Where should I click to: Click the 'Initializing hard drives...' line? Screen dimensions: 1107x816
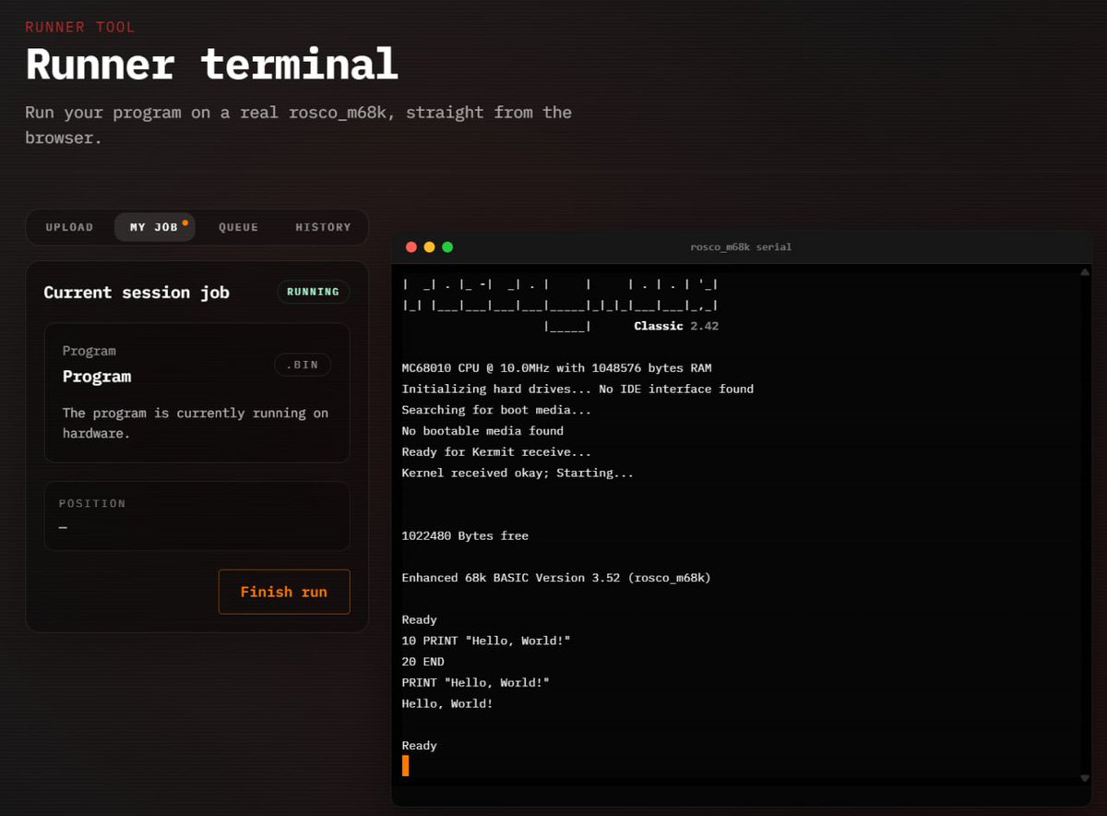pyautogui.click(x=577, y=389)
